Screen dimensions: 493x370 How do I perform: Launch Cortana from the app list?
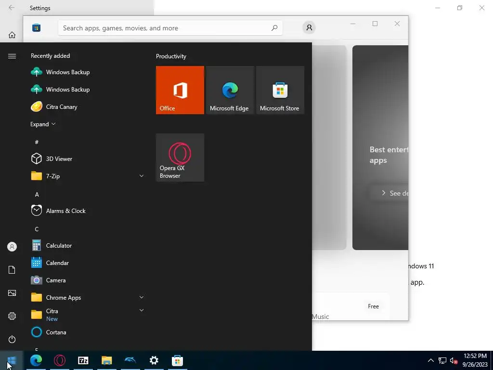[87, 332]
